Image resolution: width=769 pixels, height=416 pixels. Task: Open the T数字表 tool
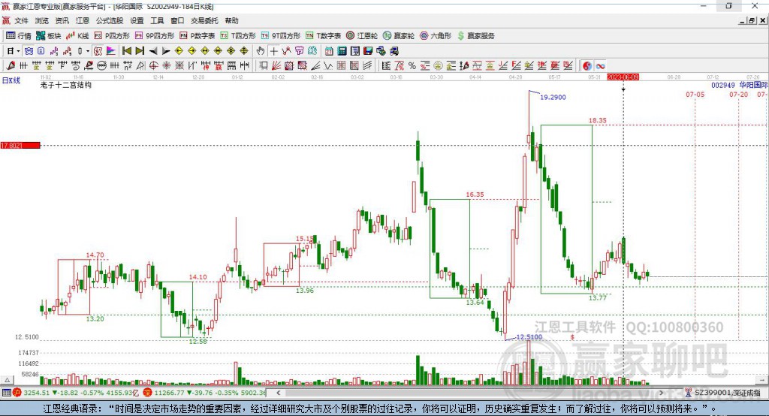[x=323, y=36]
